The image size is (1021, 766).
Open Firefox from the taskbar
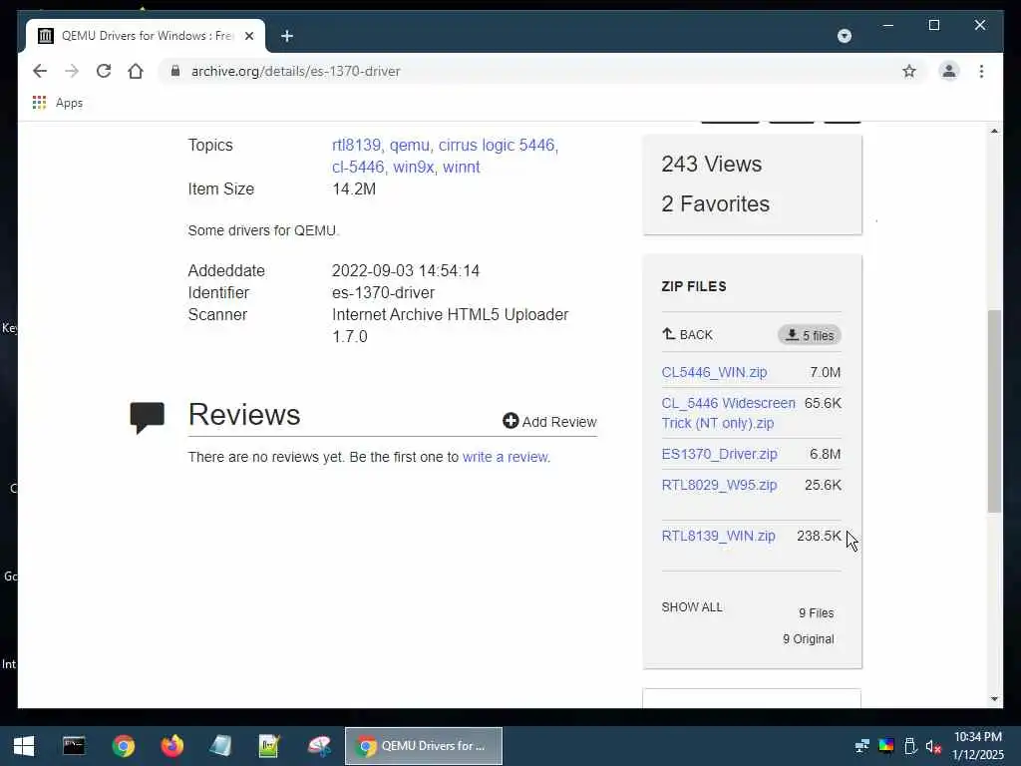171,746
